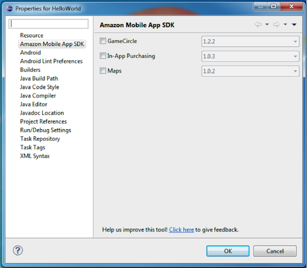This screenshot has width=307, height=268.
Task: Select Run/Debug Settings category
Action: 45,130
